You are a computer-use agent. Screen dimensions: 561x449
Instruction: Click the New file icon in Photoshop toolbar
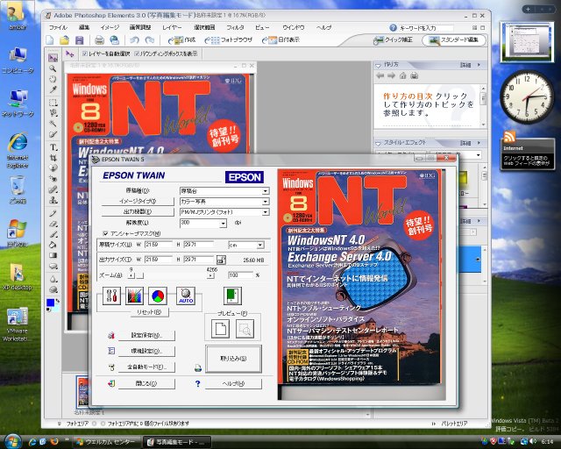point(50,40)
